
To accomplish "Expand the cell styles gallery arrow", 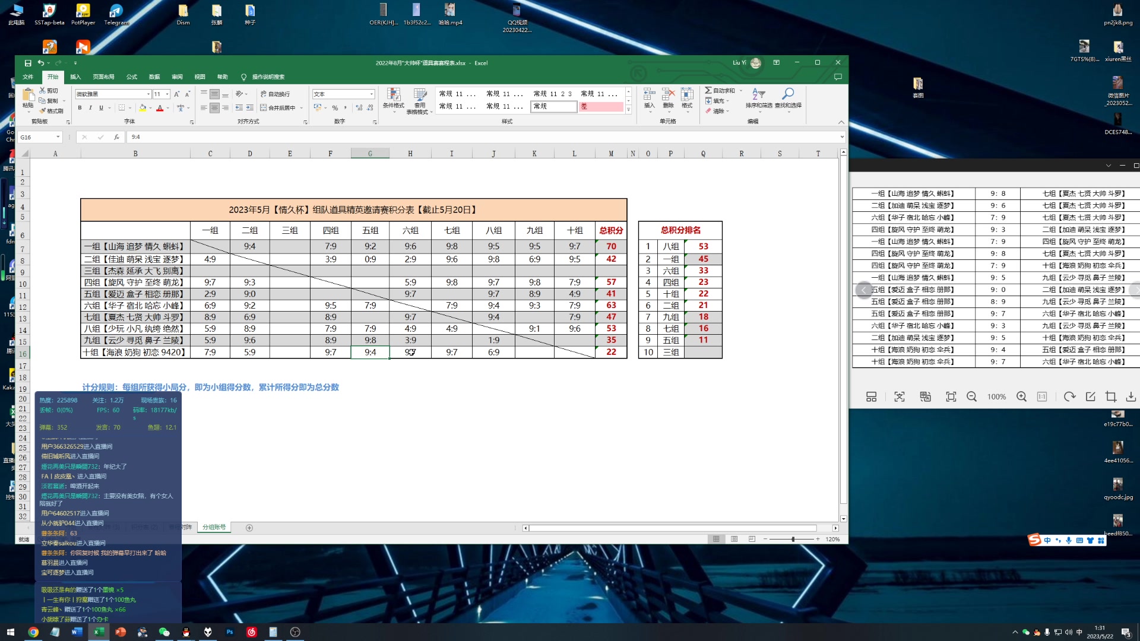I will pos(628,110).
